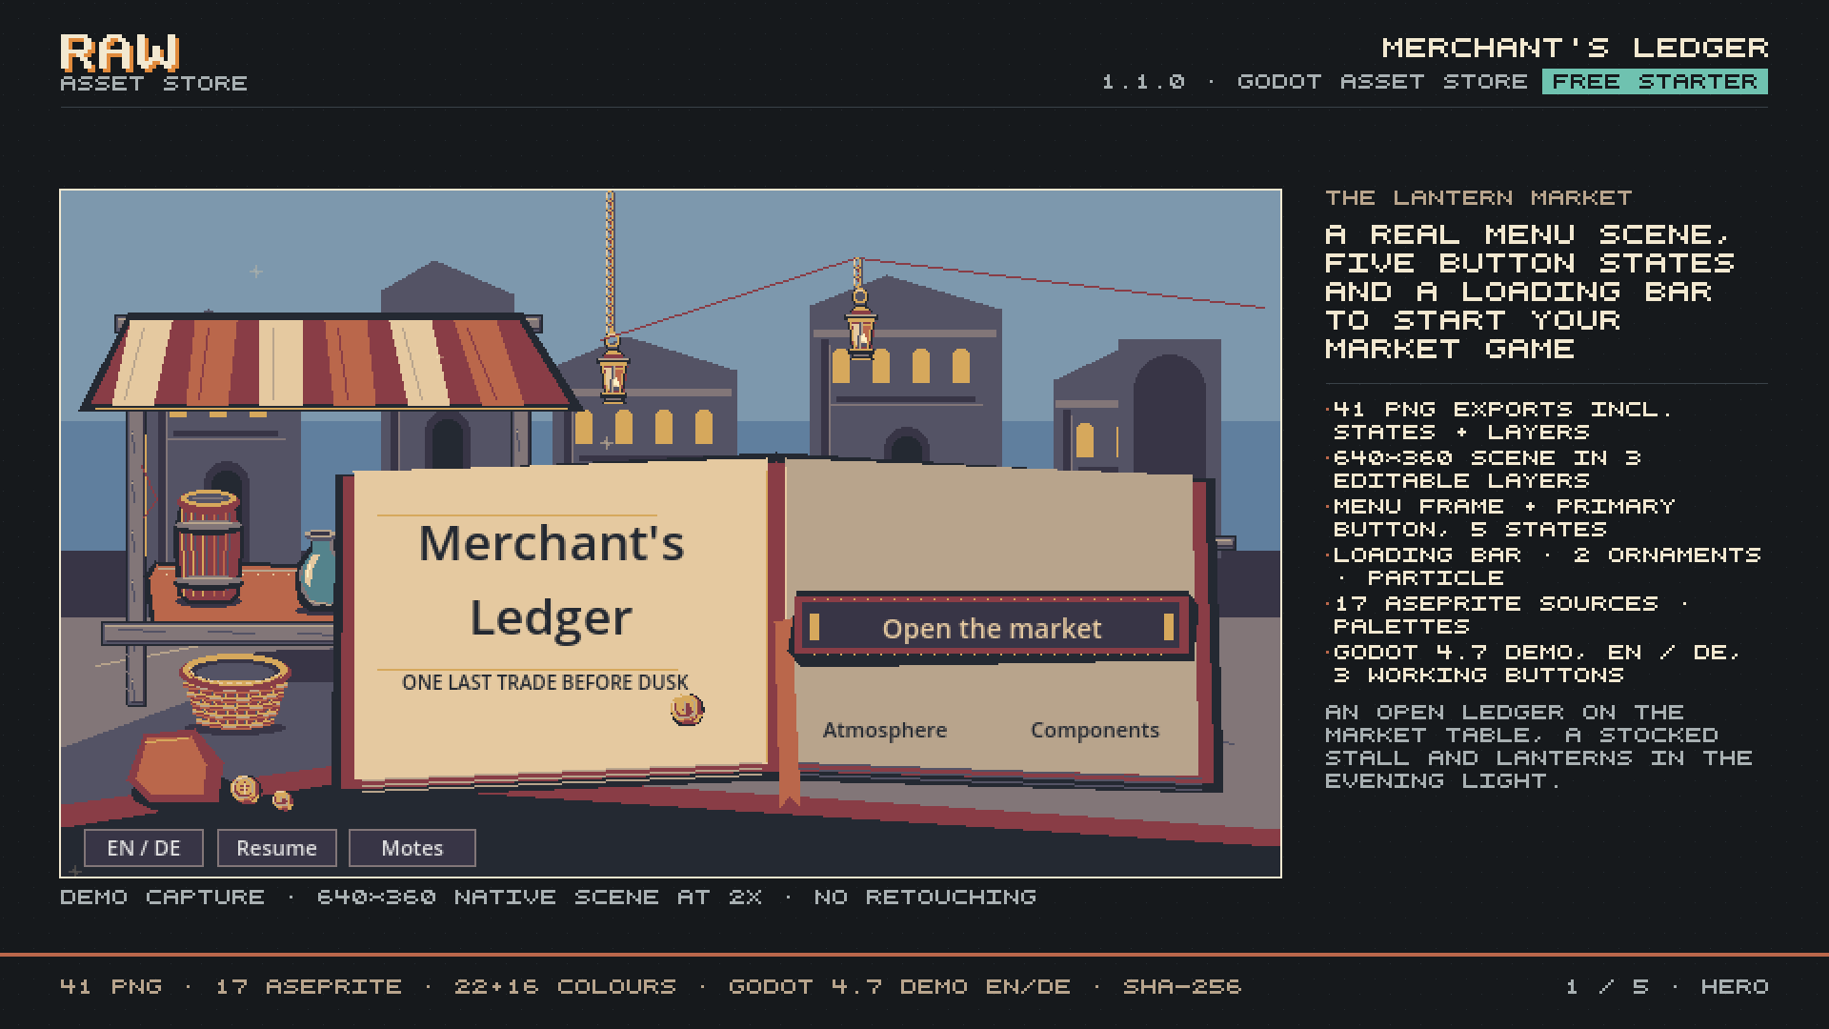Click the '1.1.0 · GODOT ASSET STORE' text
This screenshot has width=1829, height=1029.
[1315, 82]
